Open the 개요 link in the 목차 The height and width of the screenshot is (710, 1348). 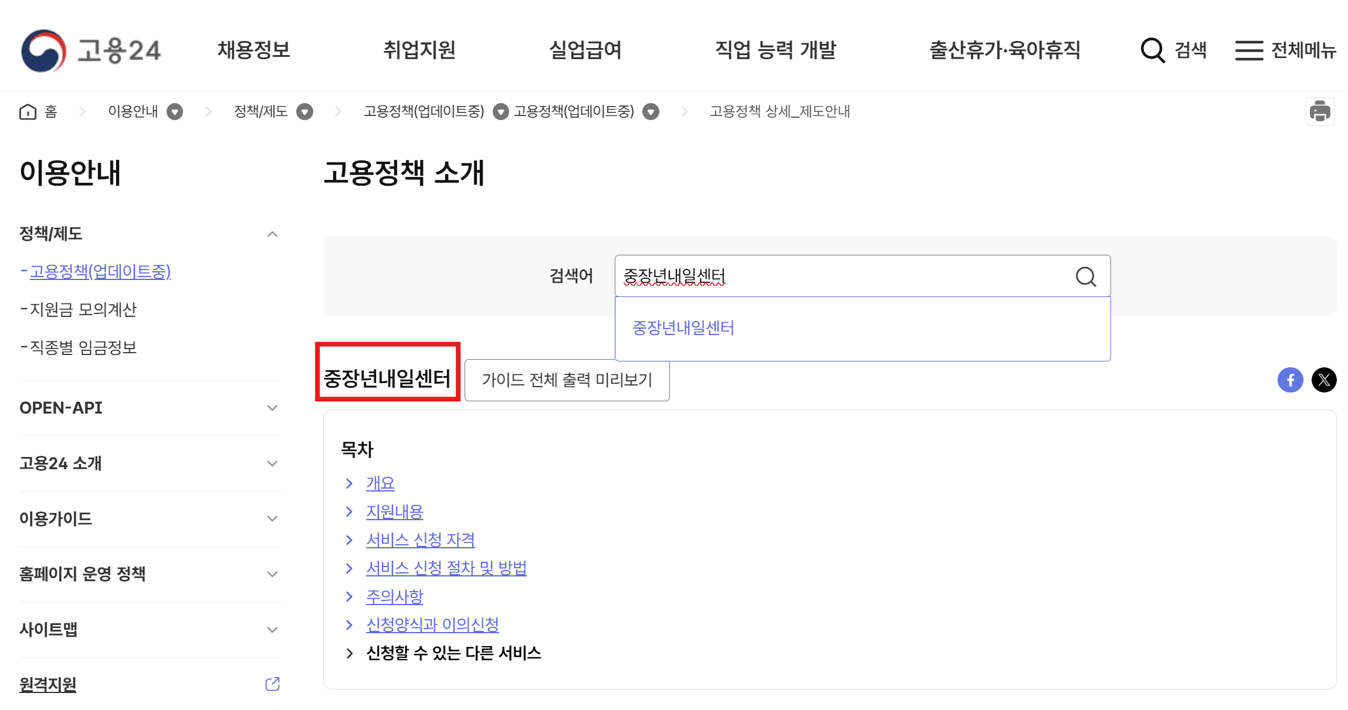(380, 483)
